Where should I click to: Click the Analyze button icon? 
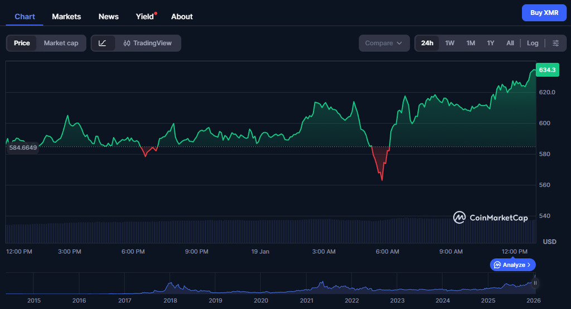497,265
